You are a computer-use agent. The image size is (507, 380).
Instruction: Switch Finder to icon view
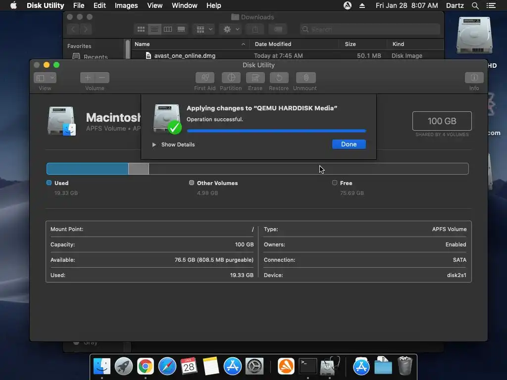[141, 29]
